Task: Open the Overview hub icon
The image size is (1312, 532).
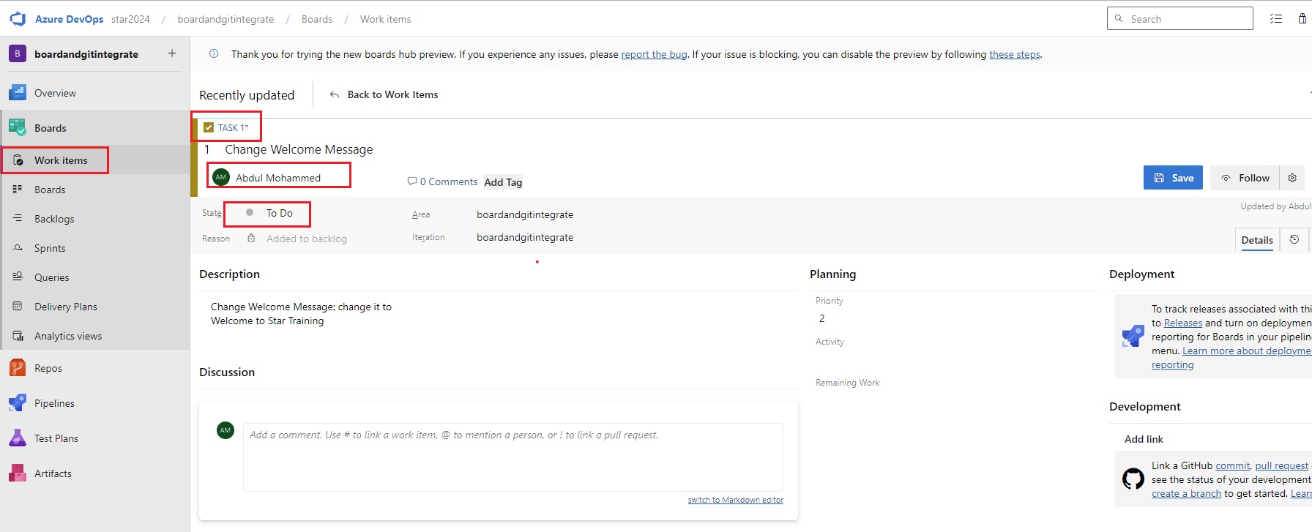Action: click(18, 93)
